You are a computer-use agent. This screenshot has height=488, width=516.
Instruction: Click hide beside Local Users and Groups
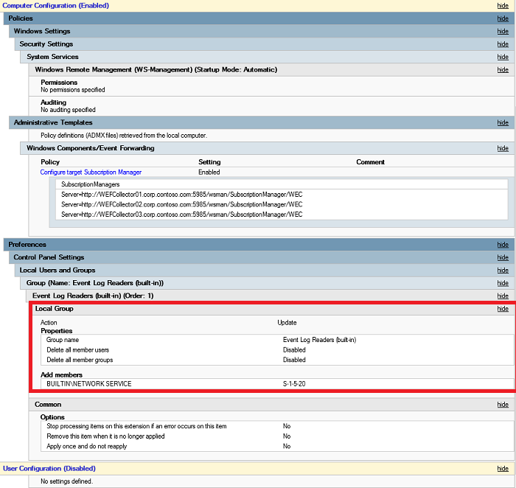[503, 271]
